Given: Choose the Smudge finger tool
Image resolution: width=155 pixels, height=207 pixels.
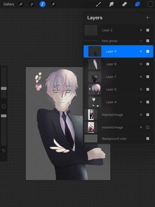Looking at the screenshot, I should (x=111, y=4).
